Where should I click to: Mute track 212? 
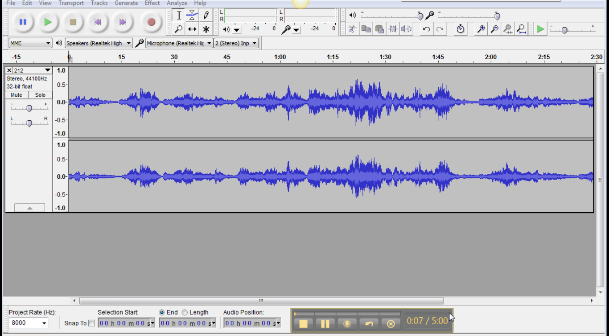click(x=16, y=95)
